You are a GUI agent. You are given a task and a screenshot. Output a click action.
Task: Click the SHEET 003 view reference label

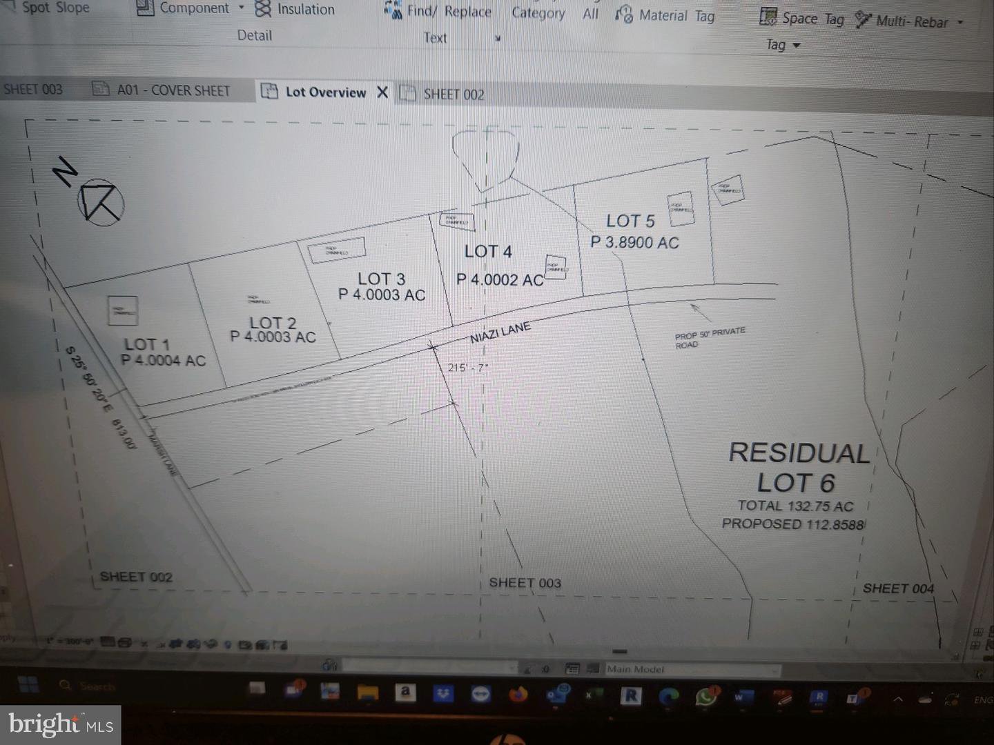[525, 583]
